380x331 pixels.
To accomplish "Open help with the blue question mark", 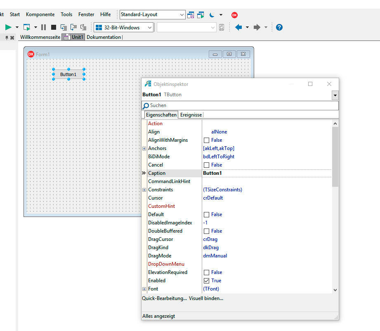I will click(279, 27).
